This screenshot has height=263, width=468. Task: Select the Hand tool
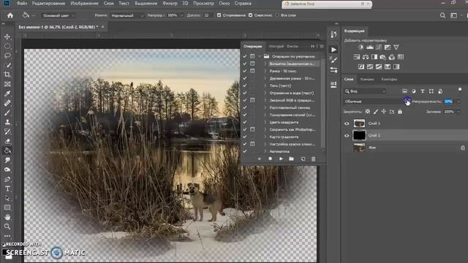point(7,217)
